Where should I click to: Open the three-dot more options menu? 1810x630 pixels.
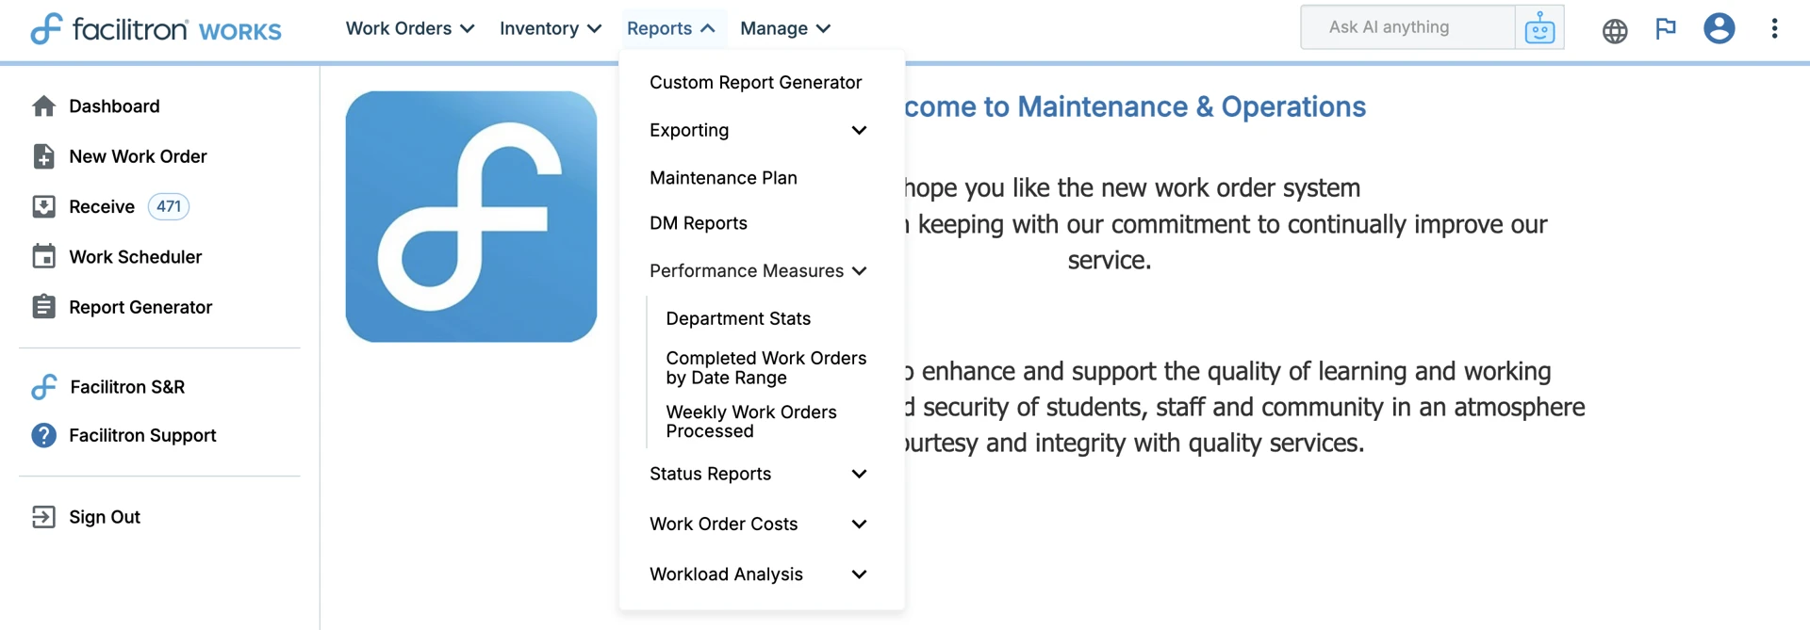click(1774, 28)
